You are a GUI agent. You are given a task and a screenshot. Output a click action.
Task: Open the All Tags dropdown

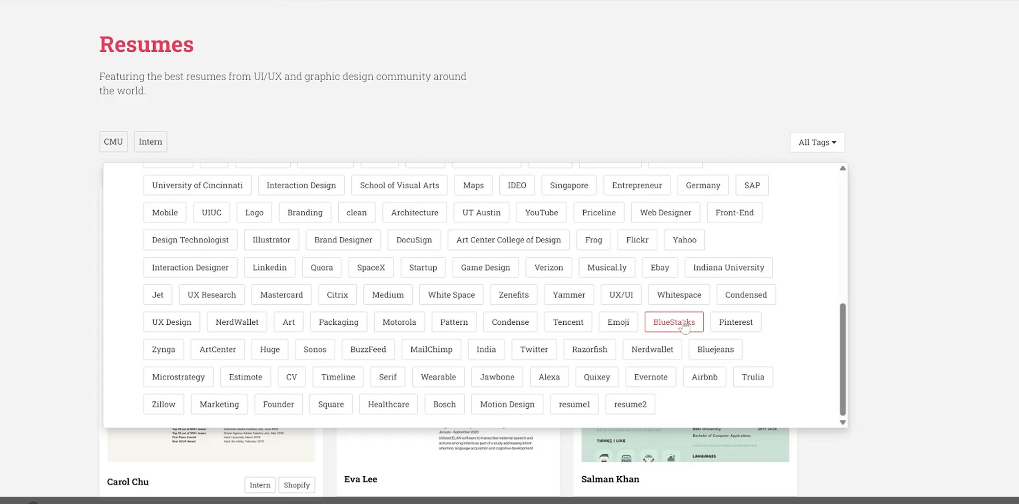tap(817, 142)
